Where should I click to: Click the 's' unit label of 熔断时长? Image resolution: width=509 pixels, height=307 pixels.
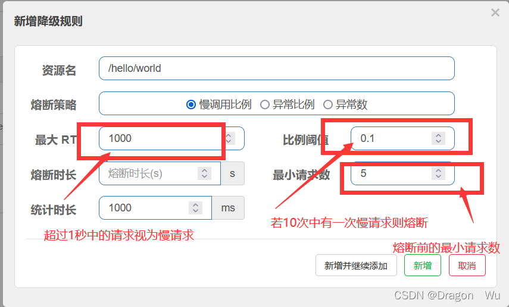pos(232,173)
